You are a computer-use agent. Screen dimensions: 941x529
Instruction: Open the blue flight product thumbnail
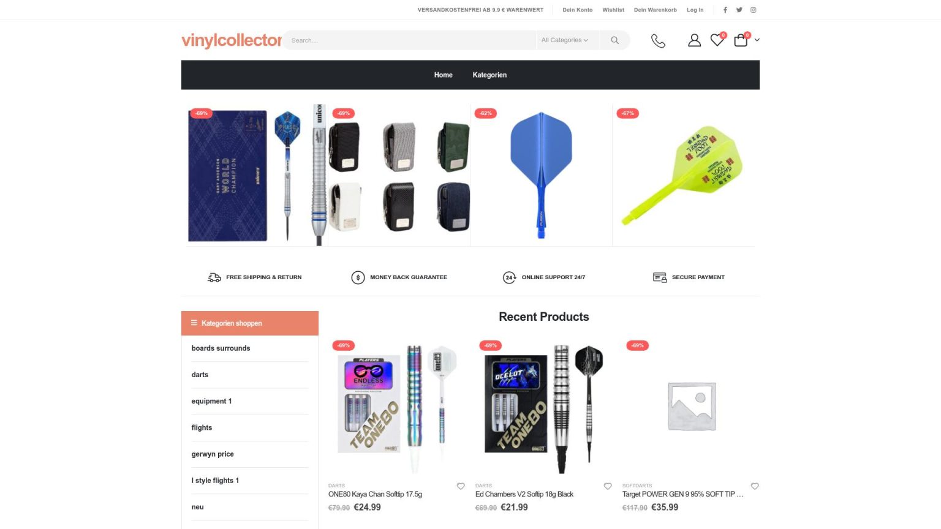point(541,174)
